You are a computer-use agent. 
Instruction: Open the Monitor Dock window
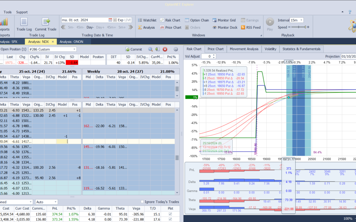tap(225, 27)
